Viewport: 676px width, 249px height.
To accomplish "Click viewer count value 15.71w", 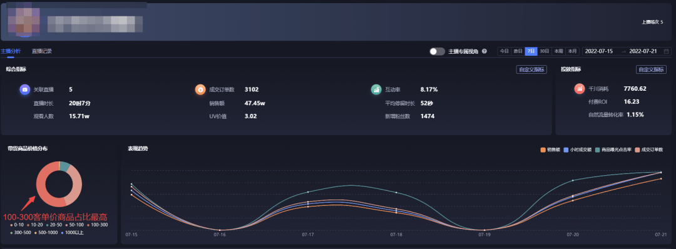I will [79, 116].
